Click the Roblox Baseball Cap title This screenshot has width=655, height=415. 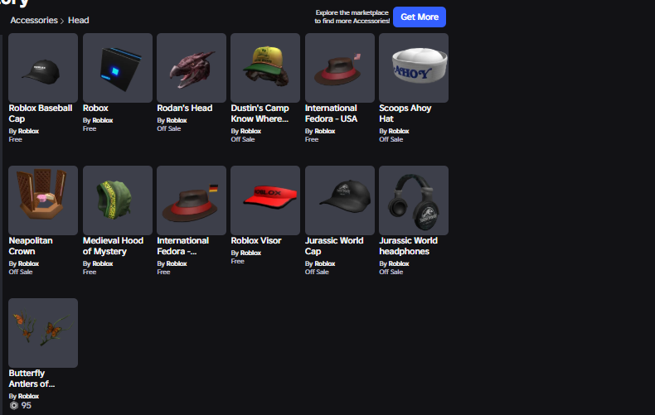click(41, 113)
